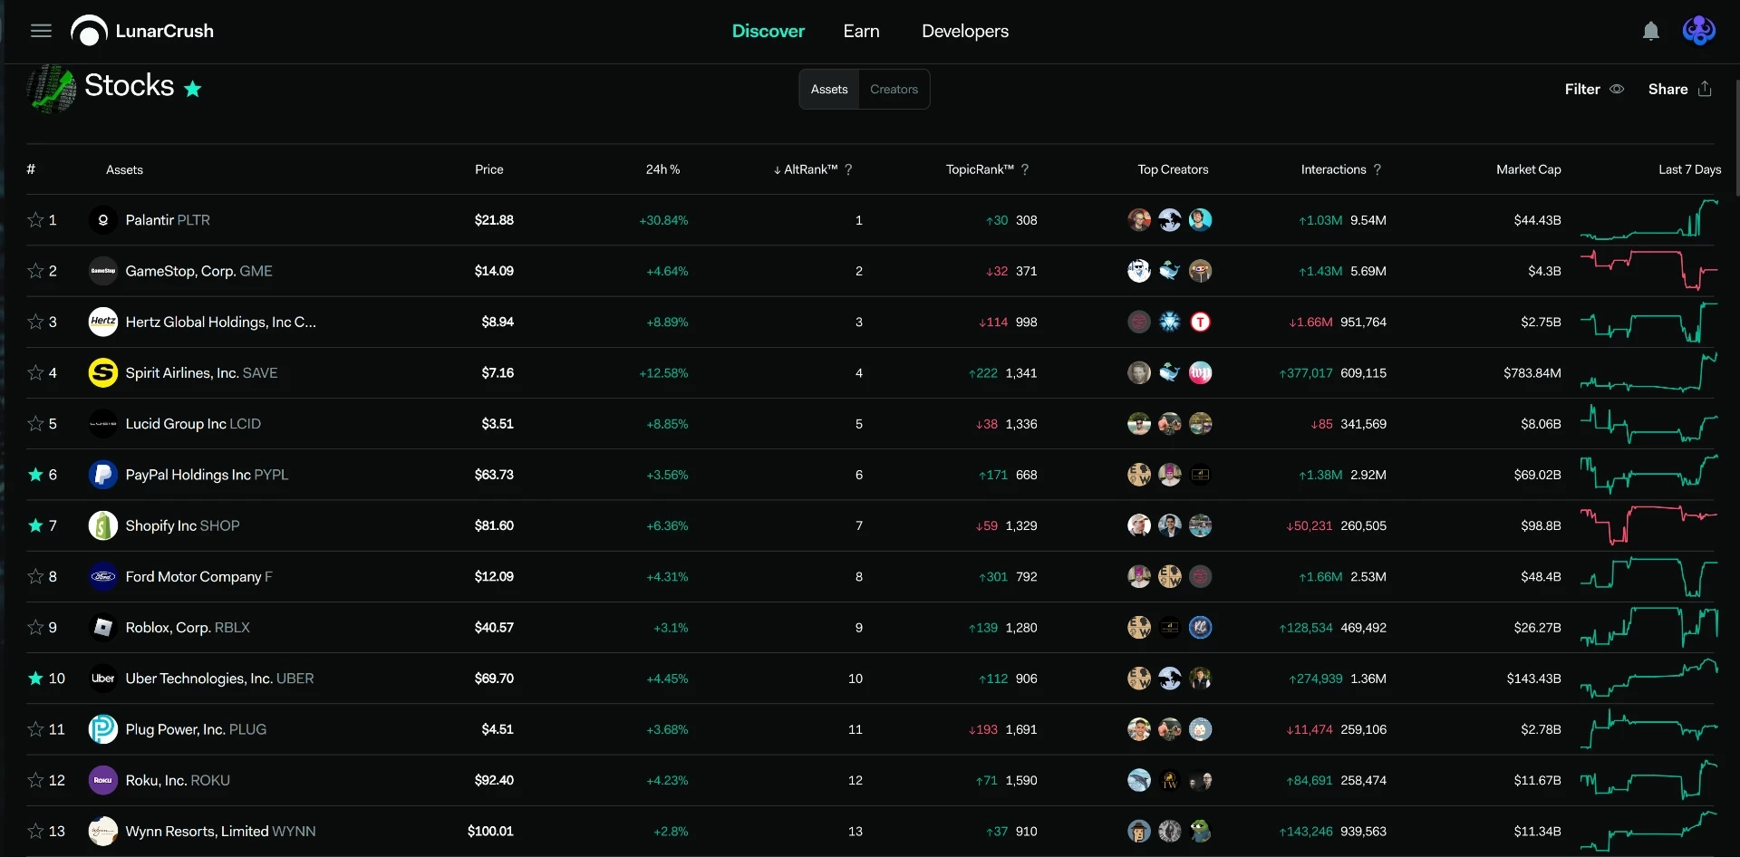Sort by AltRank column header

point(805,169)
